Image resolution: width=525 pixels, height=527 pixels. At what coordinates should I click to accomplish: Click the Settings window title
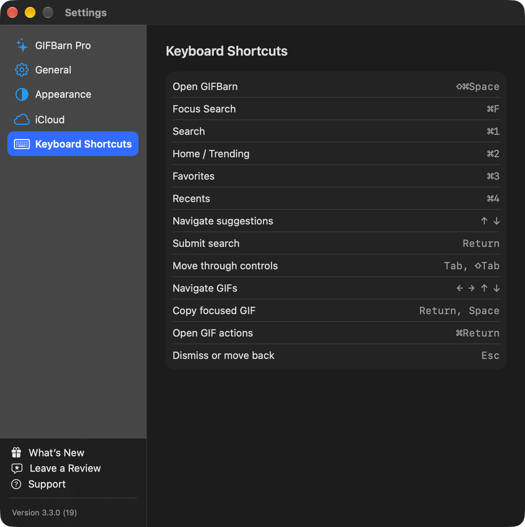coord(86,13)
